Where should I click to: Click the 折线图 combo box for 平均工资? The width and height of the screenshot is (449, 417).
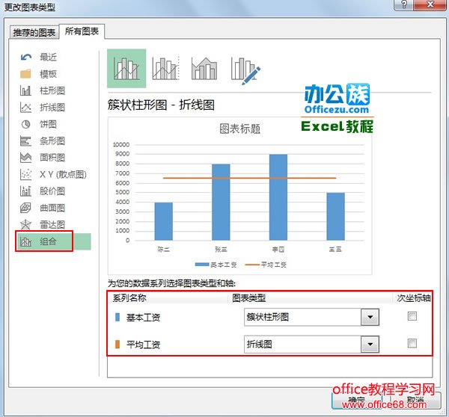pyautogui.click(x=311, y=344)
